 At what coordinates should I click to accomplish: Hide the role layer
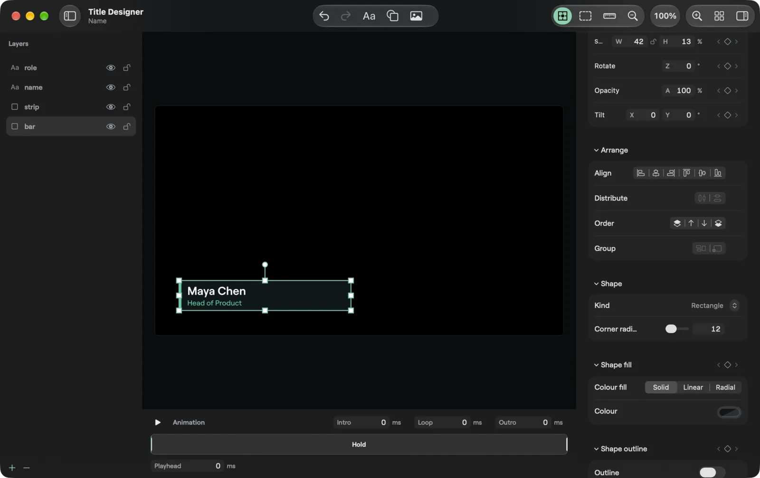pyautogui.click(x=111, y=68)
